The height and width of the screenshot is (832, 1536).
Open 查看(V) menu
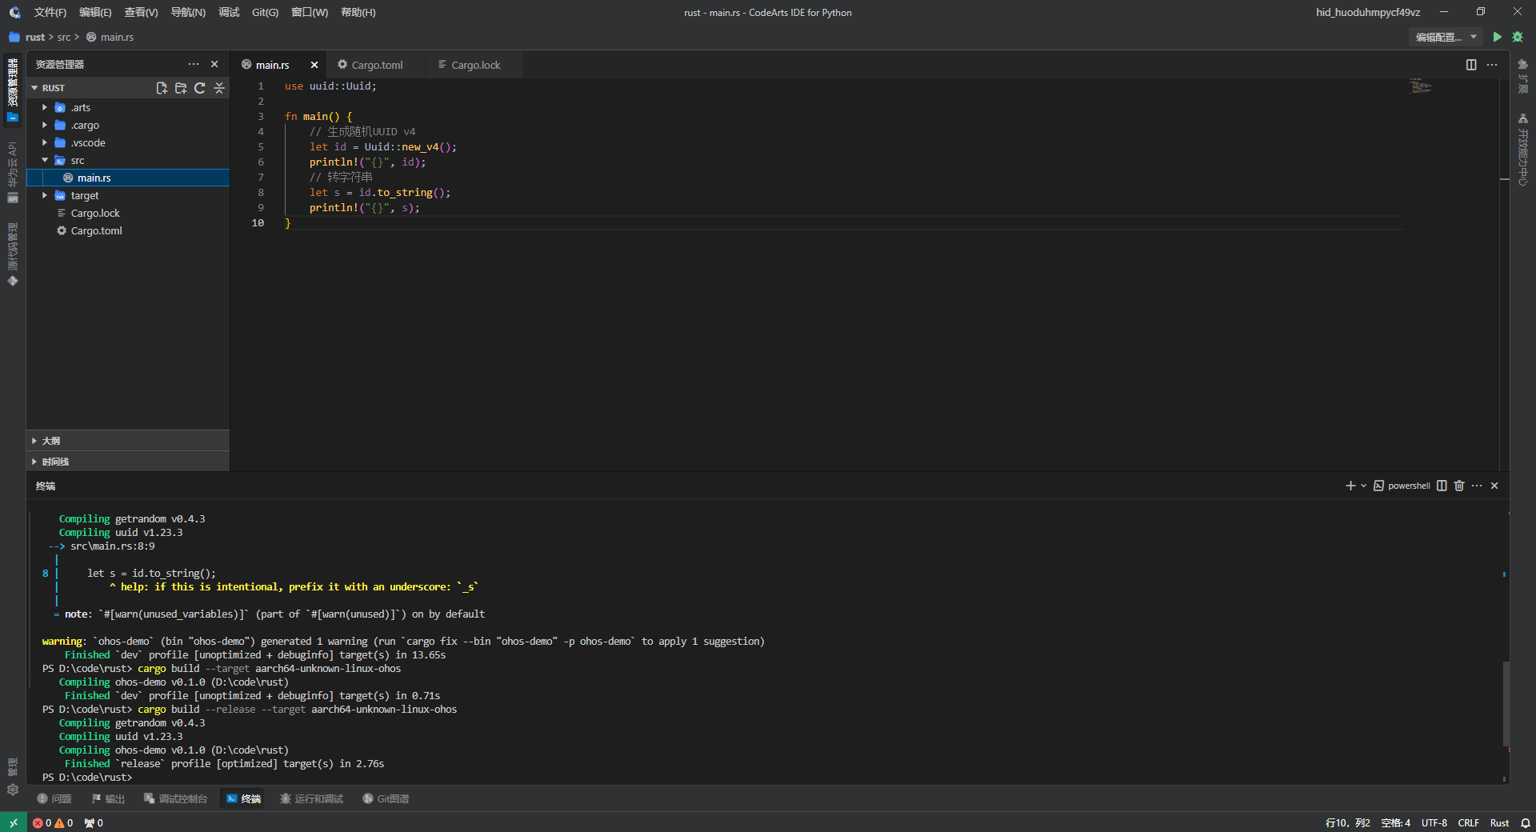coord(141,12)
